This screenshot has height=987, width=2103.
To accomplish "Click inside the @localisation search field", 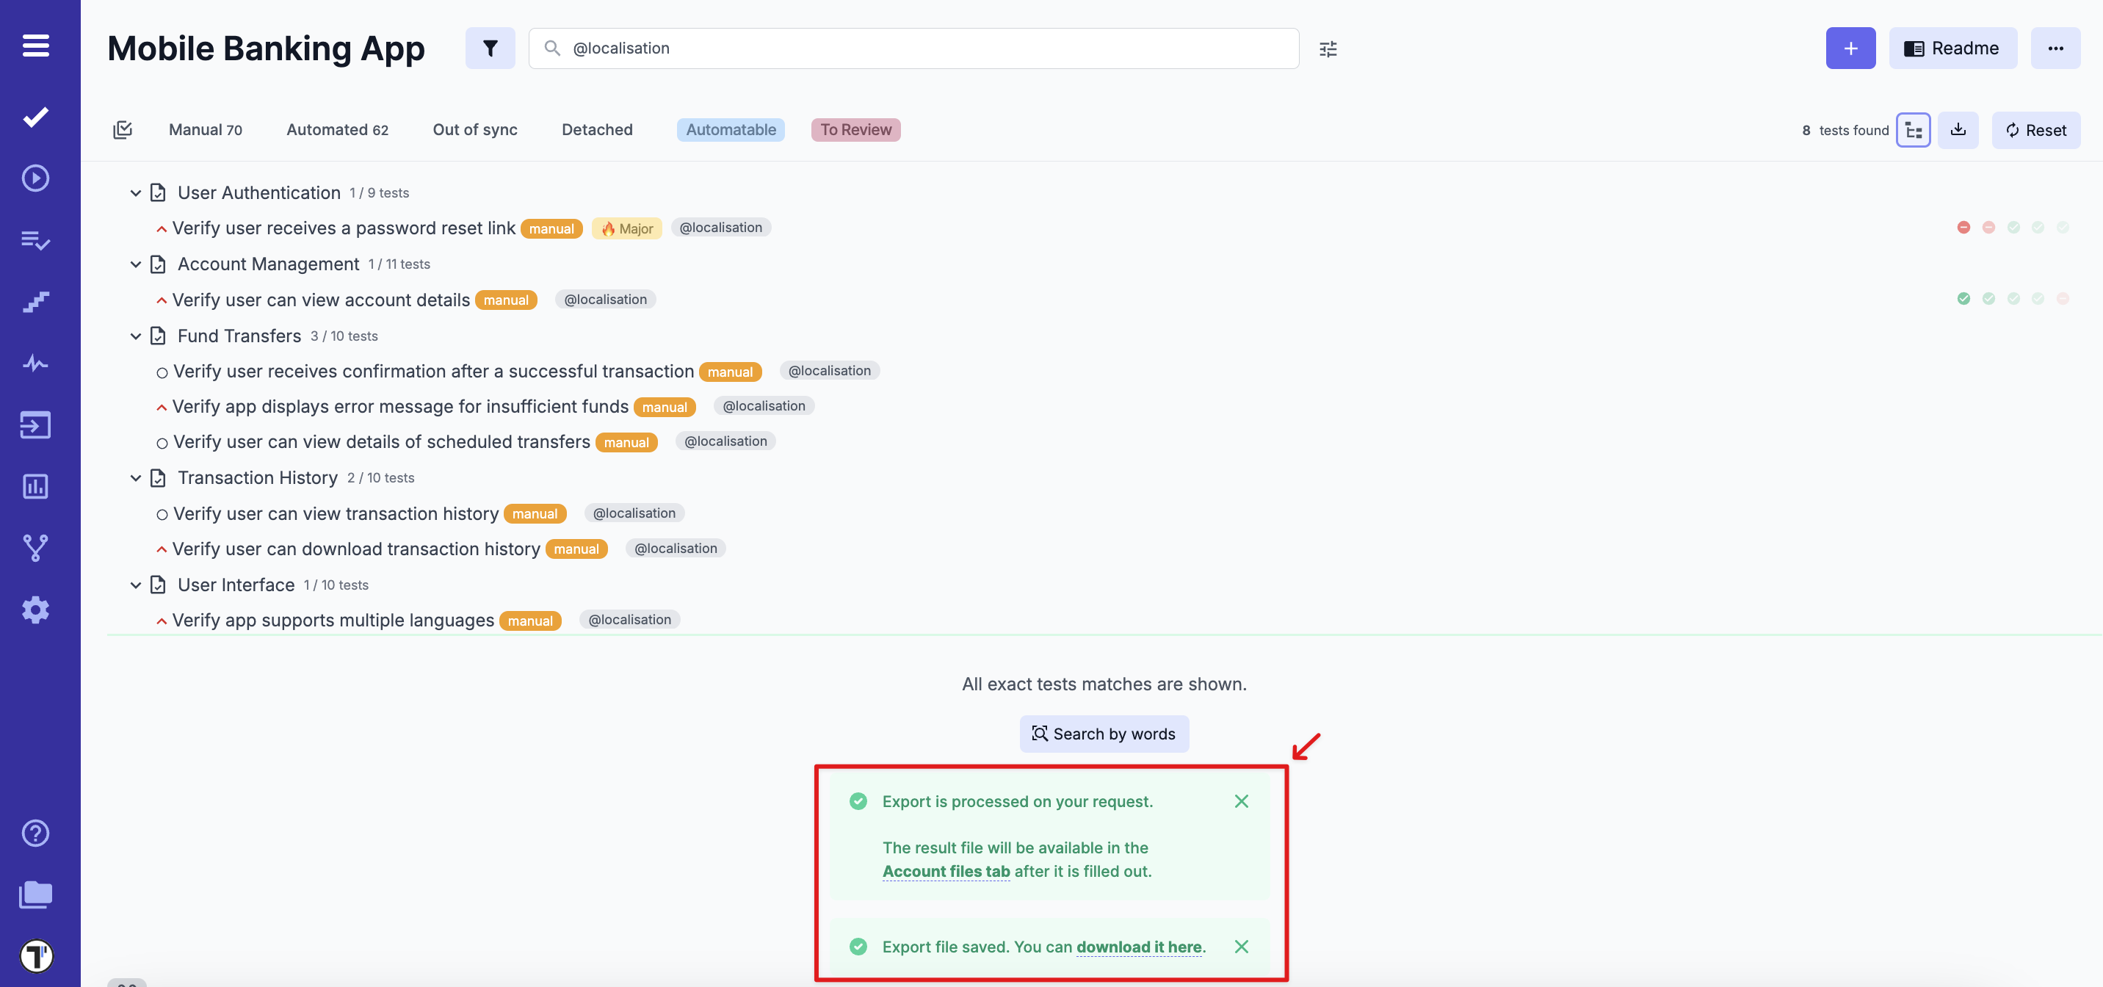I will (898, 48).
